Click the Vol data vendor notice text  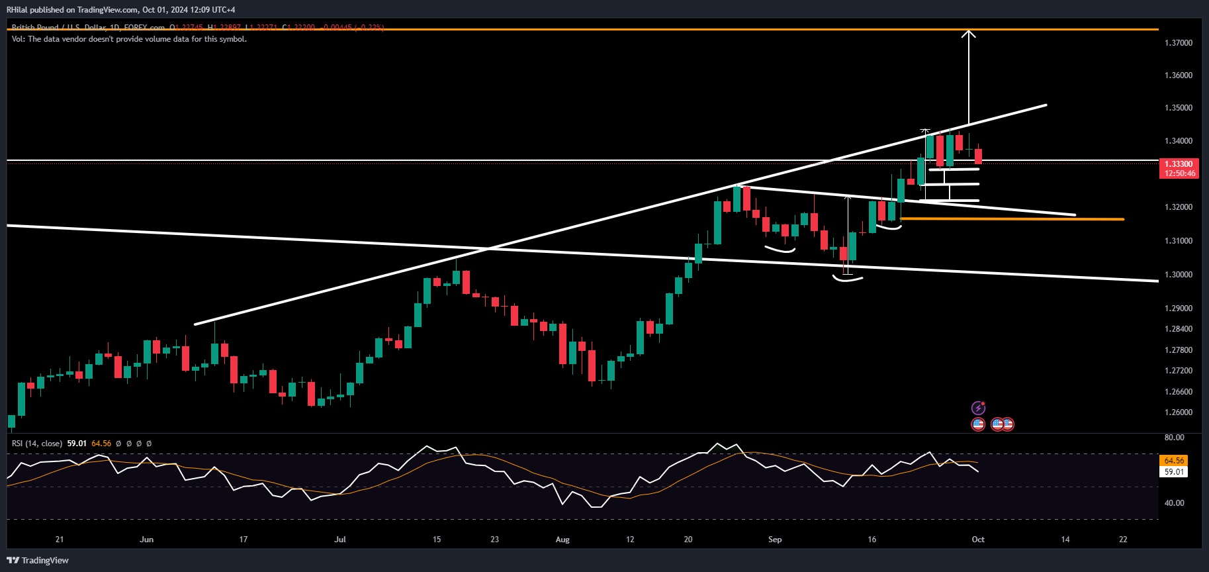tap(129, 39)
